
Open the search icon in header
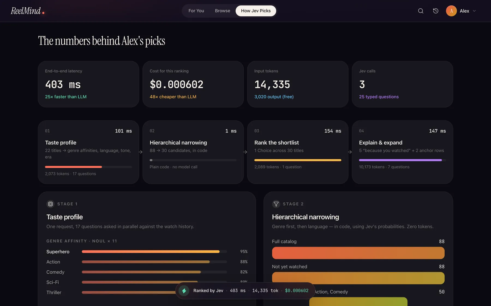click(421, 11)
